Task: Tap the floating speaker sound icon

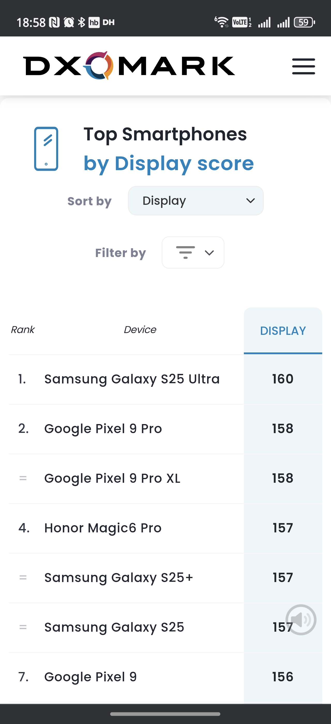Action: [301, 620]
